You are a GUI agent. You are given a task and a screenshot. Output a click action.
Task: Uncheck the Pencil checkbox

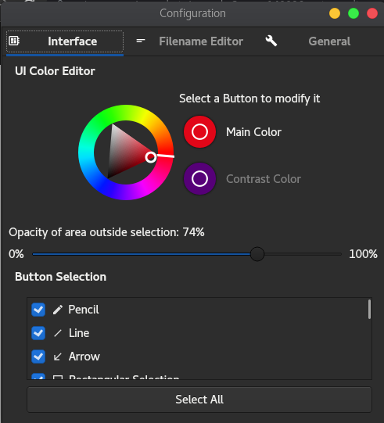click(x=38, y=310)
